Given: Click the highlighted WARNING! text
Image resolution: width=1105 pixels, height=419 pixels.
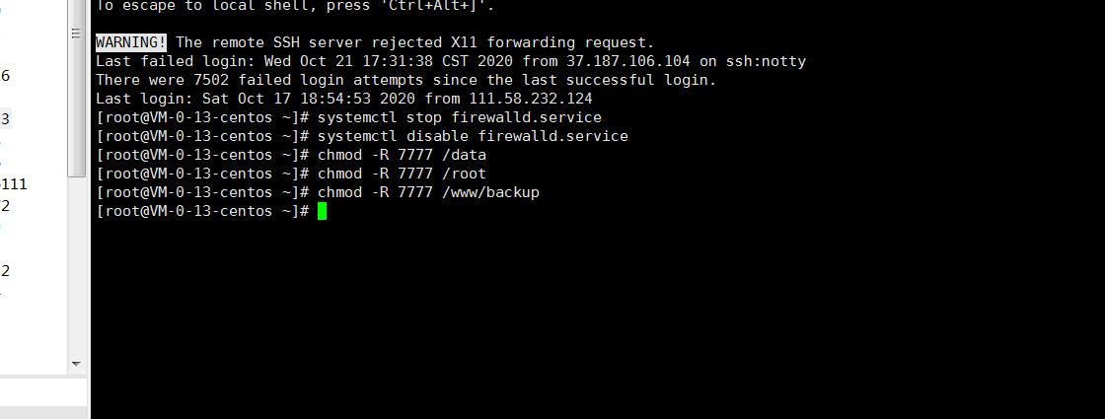Looking at the screenshot, I should 131,42.
